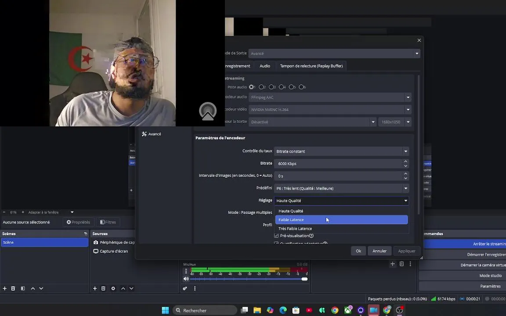Open advanced audio properties gears icon

[185, 289]
